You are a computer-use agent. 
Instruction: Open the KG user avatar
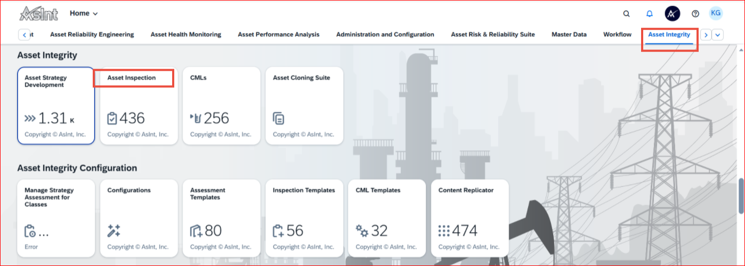pyautogui.click(x=716, y=13)
